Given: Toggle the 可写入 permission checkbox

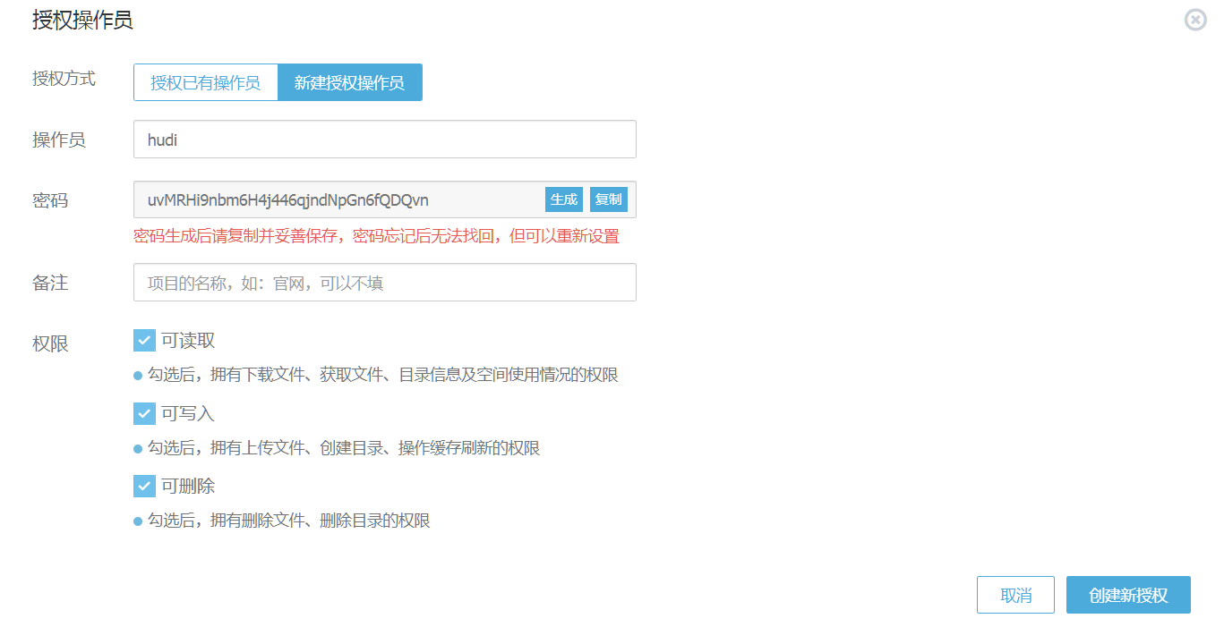Looking at the screenshot, I should 144,414.
